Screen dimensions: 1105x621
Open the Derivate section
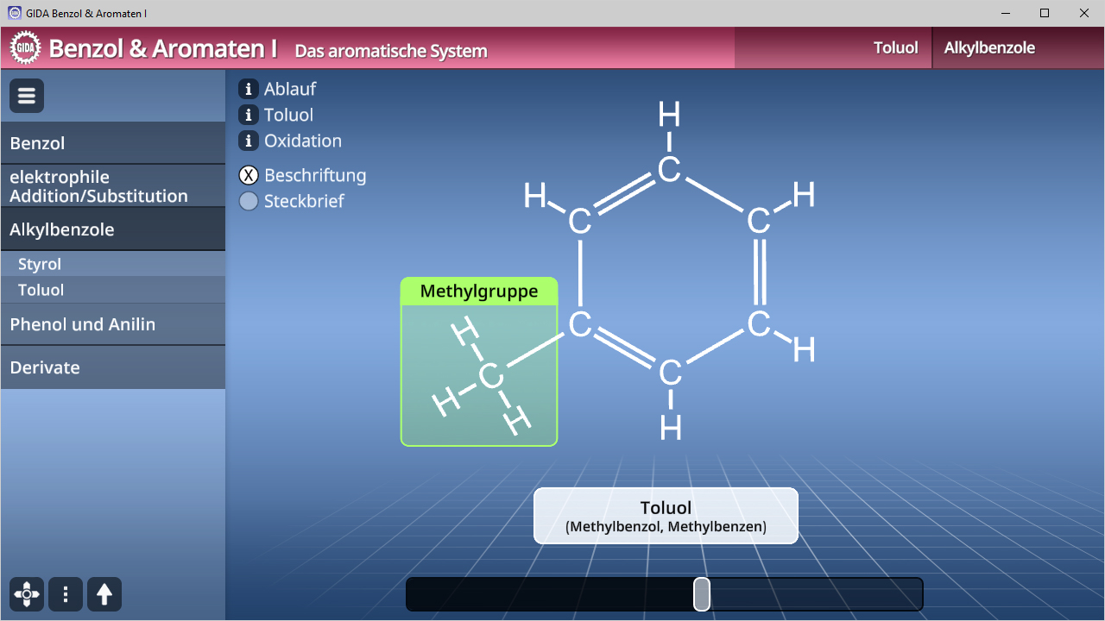tap(112, 367)
